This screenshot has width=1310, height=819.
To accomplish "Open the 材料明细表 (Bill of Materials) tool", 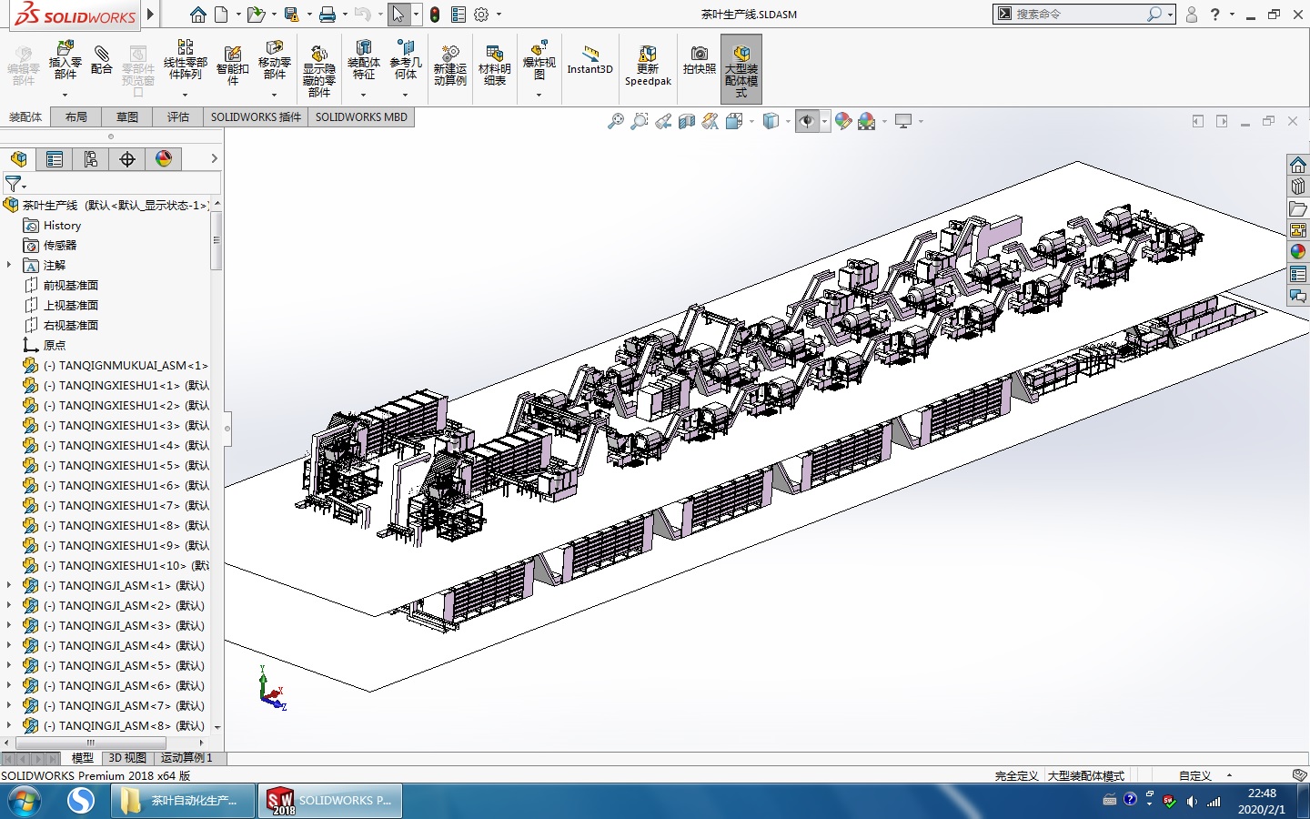I will [494, 66].
